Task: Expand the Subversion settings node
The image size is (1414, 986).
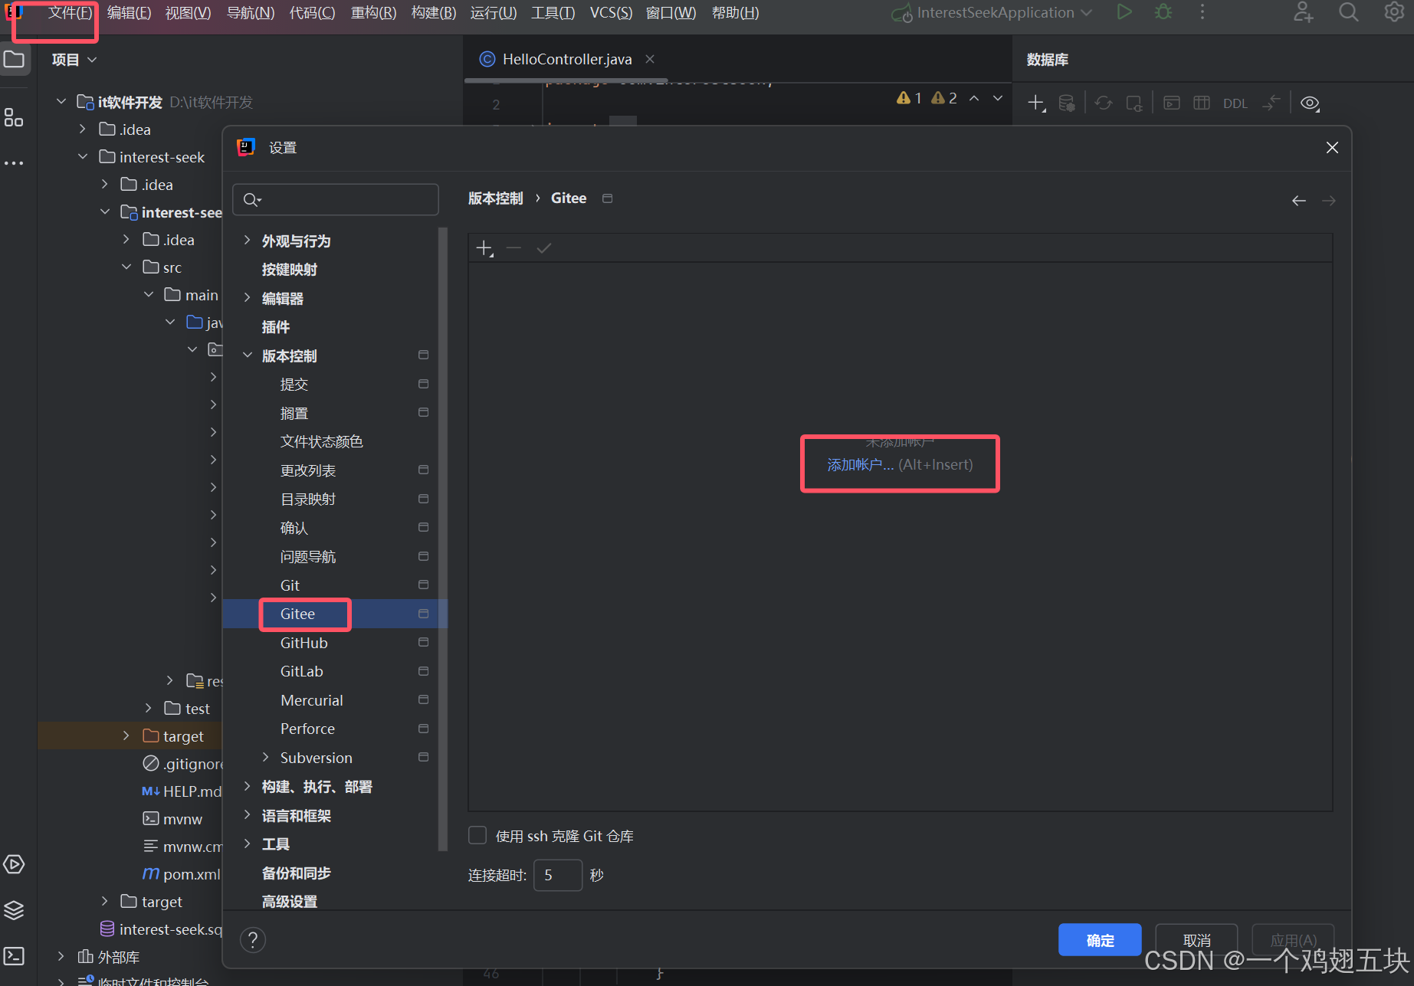Action: (x=266, y=757)
